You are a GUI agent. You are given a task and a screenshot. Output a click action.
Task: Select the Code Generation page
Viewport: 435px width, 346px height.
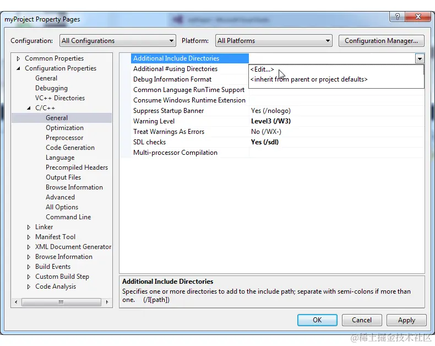click(x=70, y=148)
